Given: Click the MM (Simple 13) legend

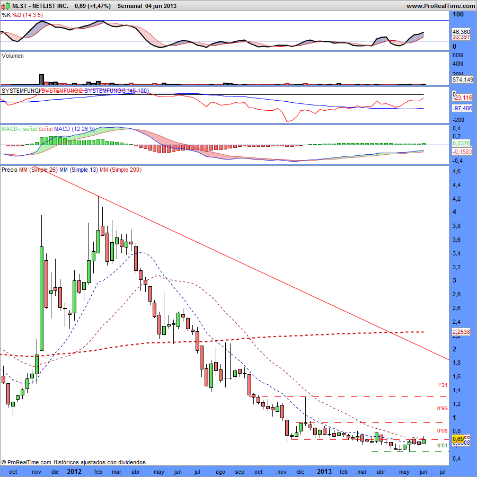Looking at the screenshot, I should click(x=78, y=170).
